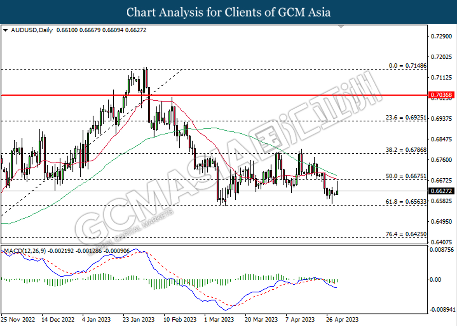
Task: Click the 0.008756 MACD scale value
Action: [442, 250]
